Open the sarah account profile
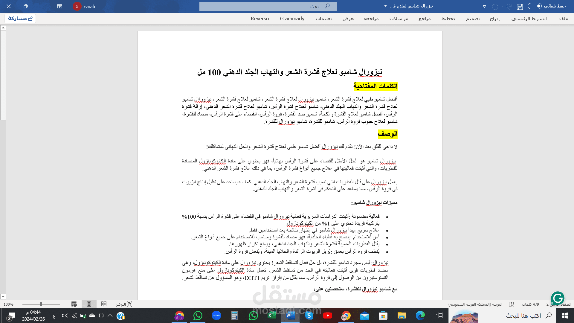Viewport: 574px width, 323px height. pyautogui.click(x=84, y=6)
